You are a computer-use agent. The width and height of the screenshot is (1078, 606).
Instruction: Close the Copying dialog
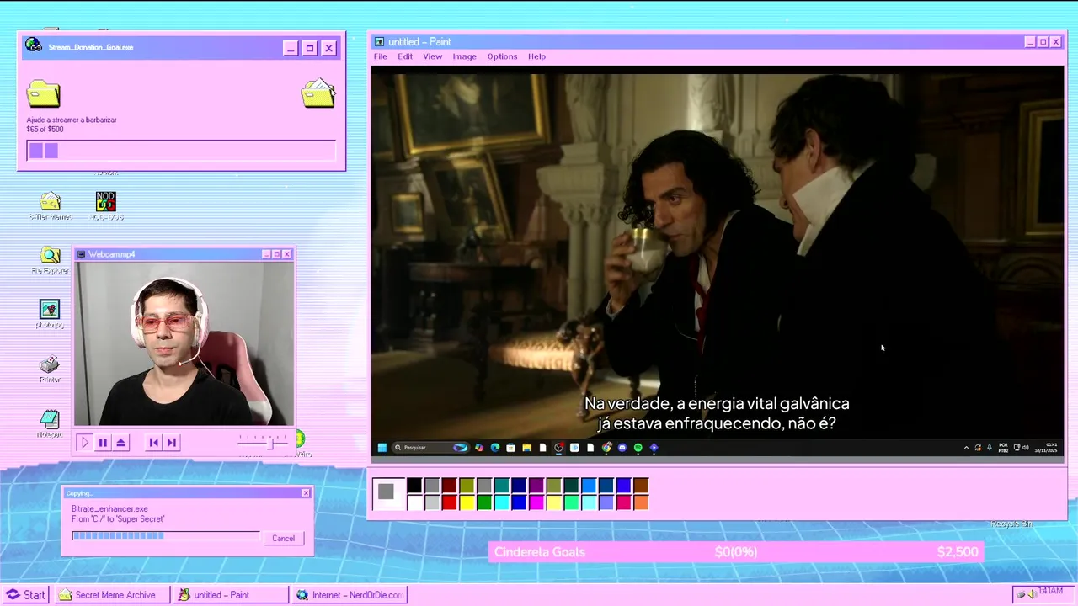click(306, 493)
